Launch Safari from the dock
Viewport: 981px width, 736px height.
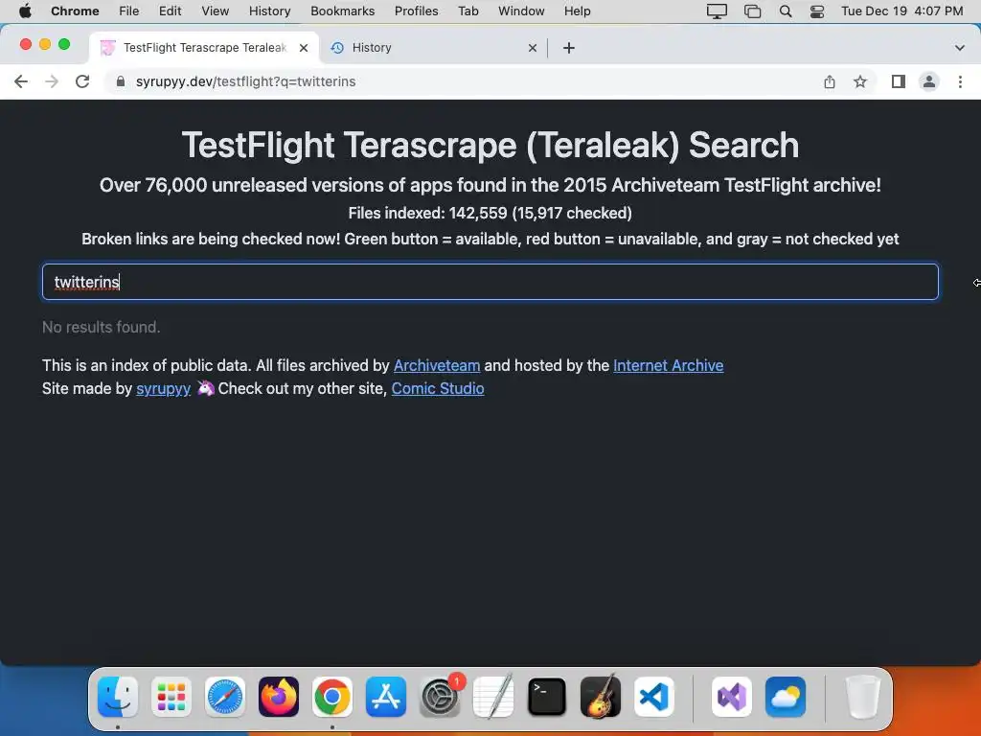[x=224, y=697]
